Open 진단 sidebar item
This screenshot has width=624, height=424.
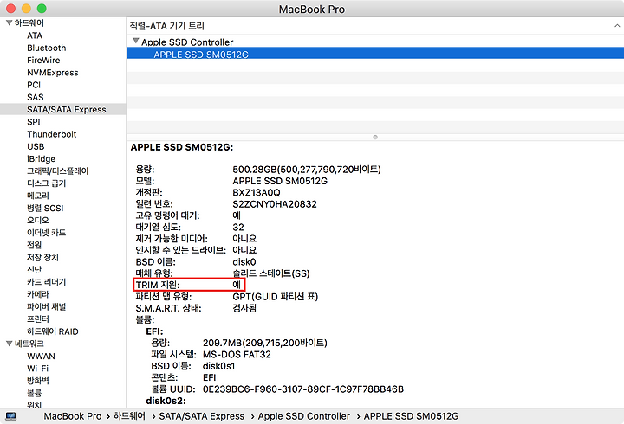pyautogui.click(x=34, y=270)
